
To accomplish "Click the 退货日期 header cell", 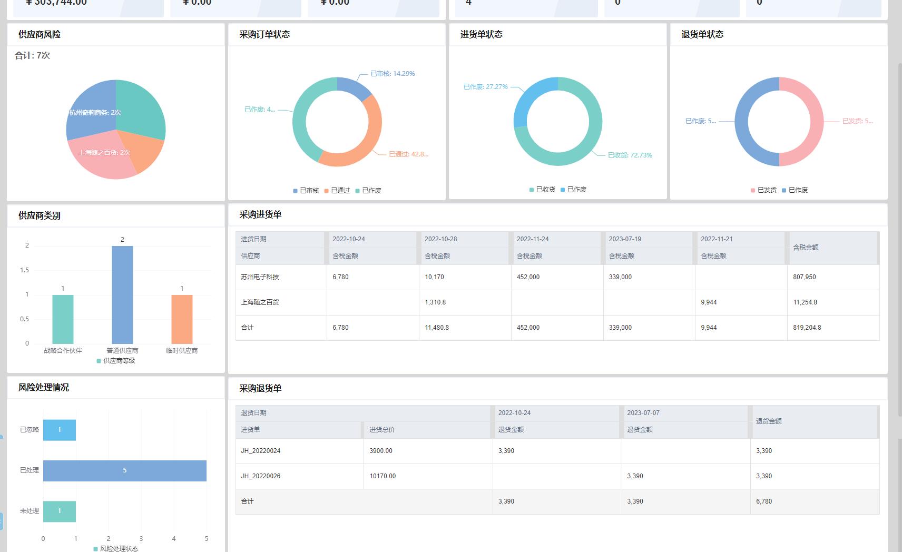I will [364, 413].
